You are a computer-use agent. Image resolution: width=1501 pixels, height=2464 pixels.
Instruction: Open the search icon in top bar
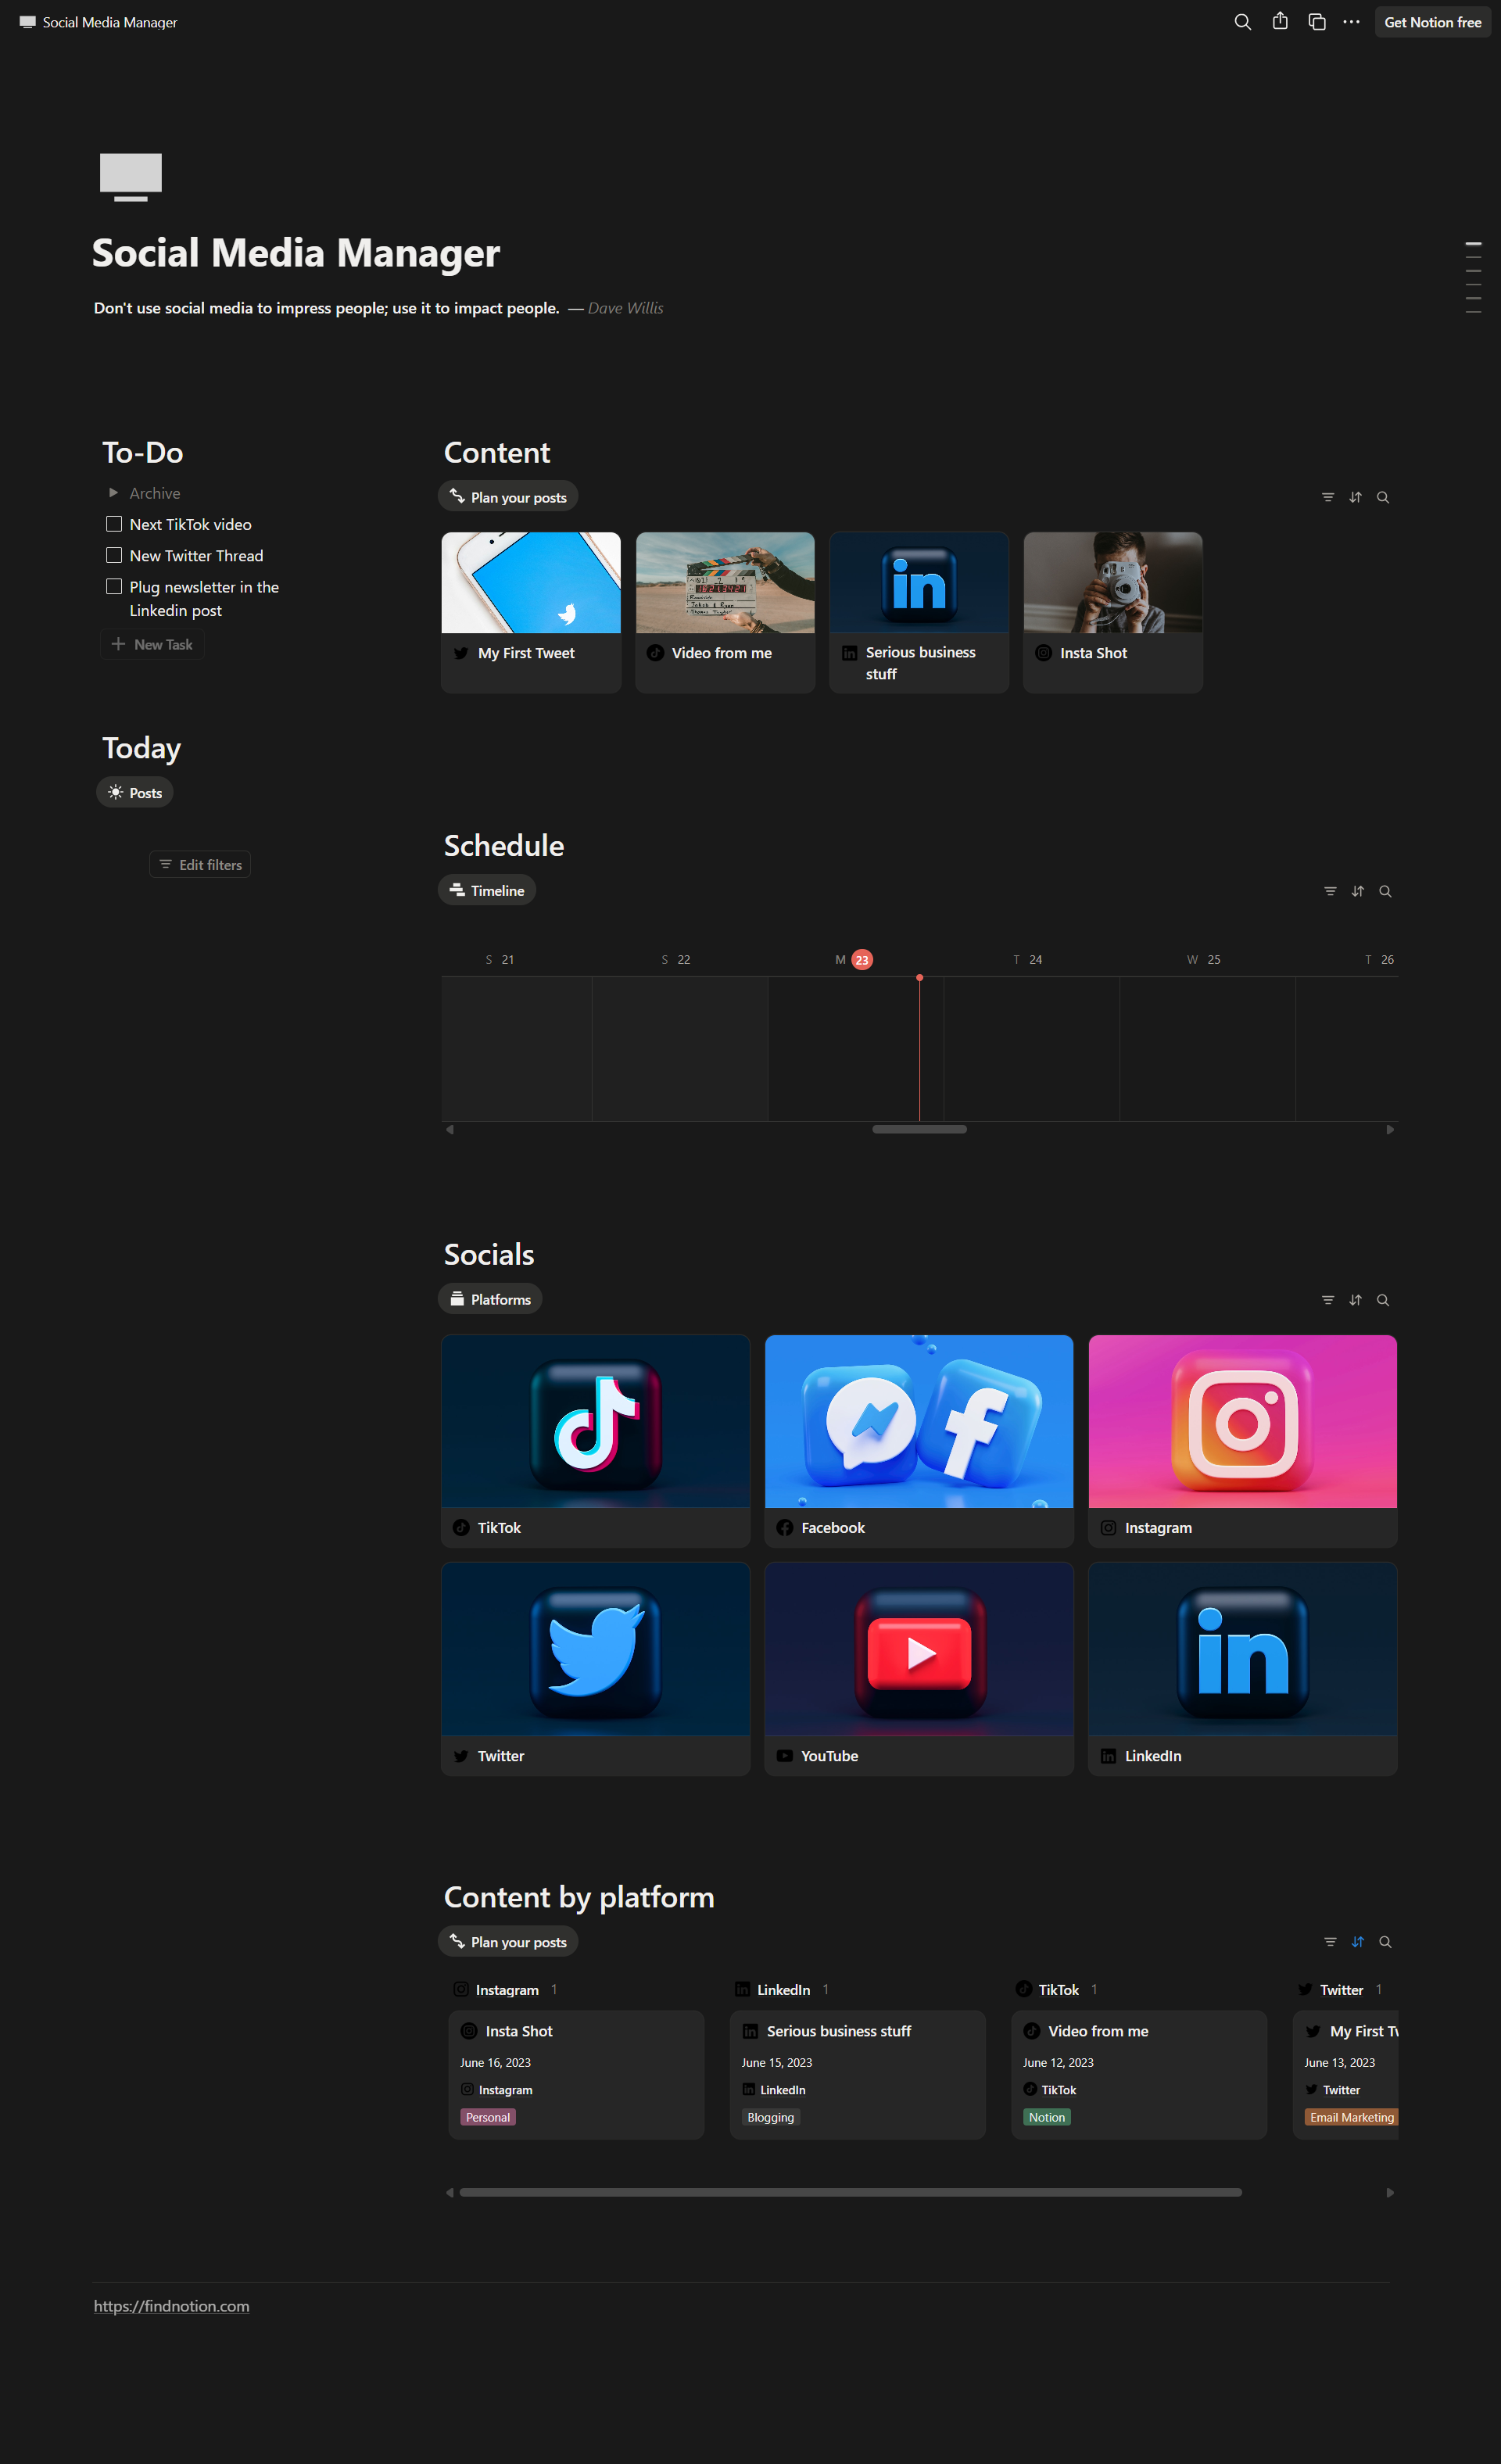[1242, 22]
